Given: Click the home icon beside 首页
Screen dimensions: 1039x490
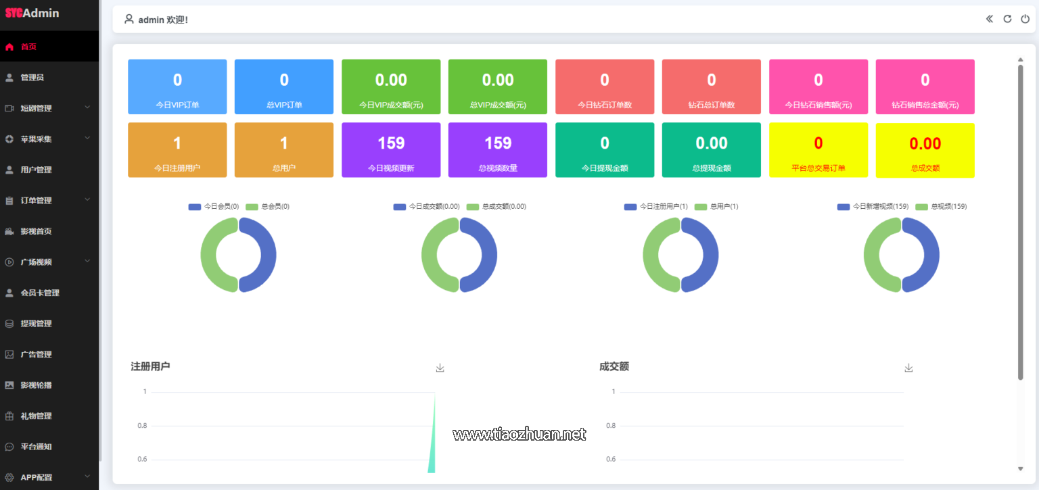Looking at the screenshot, I should coord(9,47).
